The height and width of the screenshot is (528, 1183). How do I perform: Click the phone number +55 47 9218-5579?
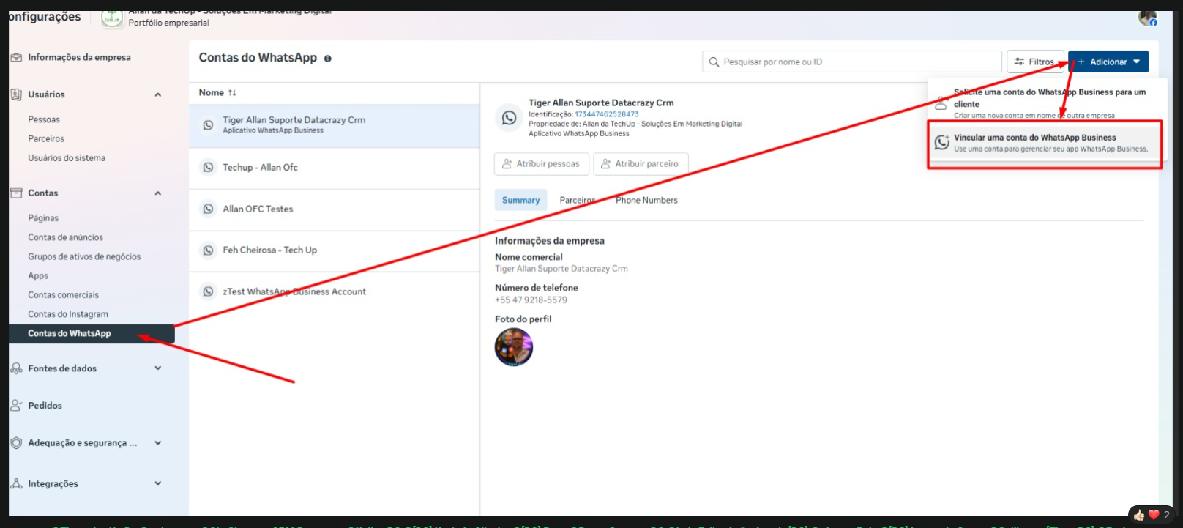pyautogui.click(x=531, y=300)
